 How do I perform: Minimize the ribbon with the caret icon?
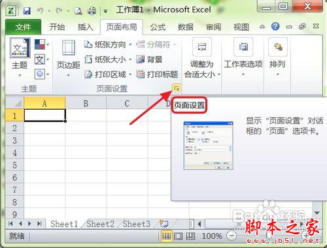[x=262, y=27]
